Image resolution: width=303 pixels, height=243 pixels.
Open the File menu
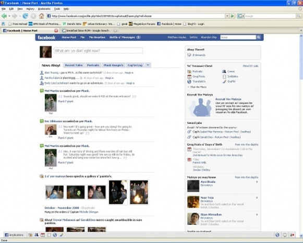point(4,9)
